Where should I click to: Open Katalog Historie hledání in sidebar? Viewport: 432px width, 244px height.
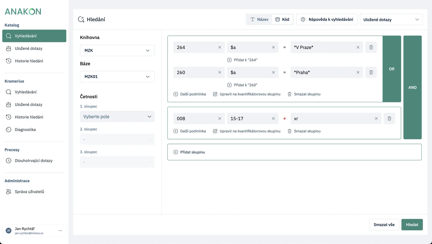[x=34, y=61]
